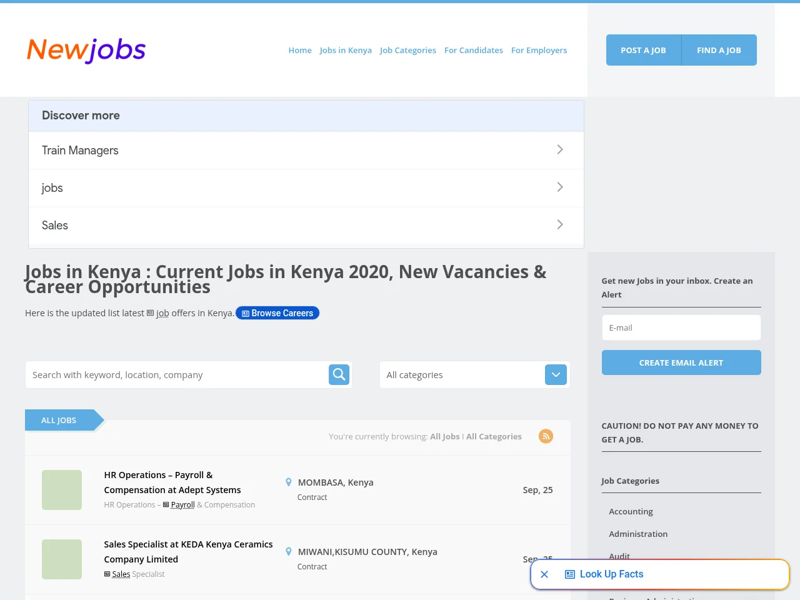The image size is (800, 600).
Task: Open the Accounting category
Action: point(631,511)
